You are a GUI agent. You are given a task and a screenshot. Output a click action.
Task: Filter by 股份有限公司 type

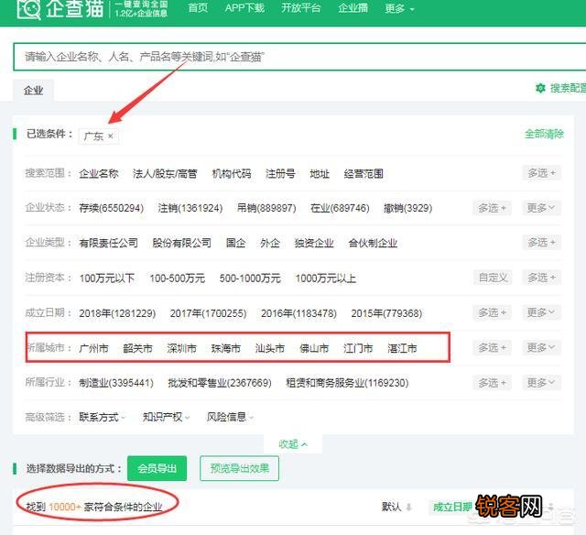[181, 243]
